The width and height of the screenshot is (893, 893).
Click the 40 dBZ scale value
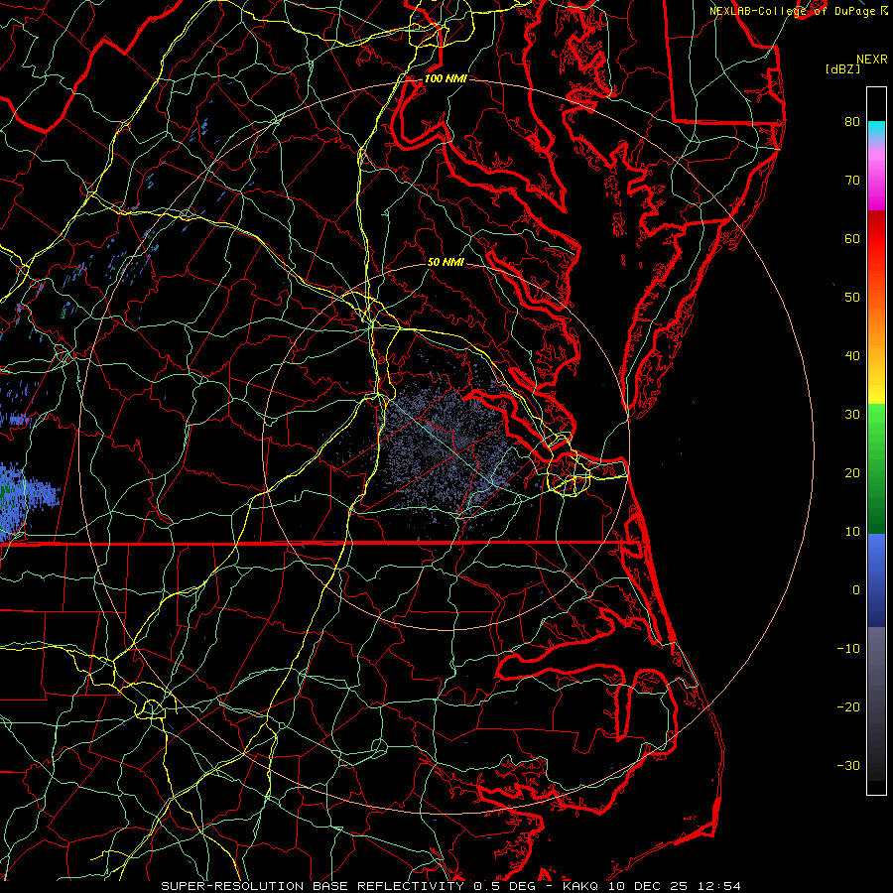click(x=852, y=356)
